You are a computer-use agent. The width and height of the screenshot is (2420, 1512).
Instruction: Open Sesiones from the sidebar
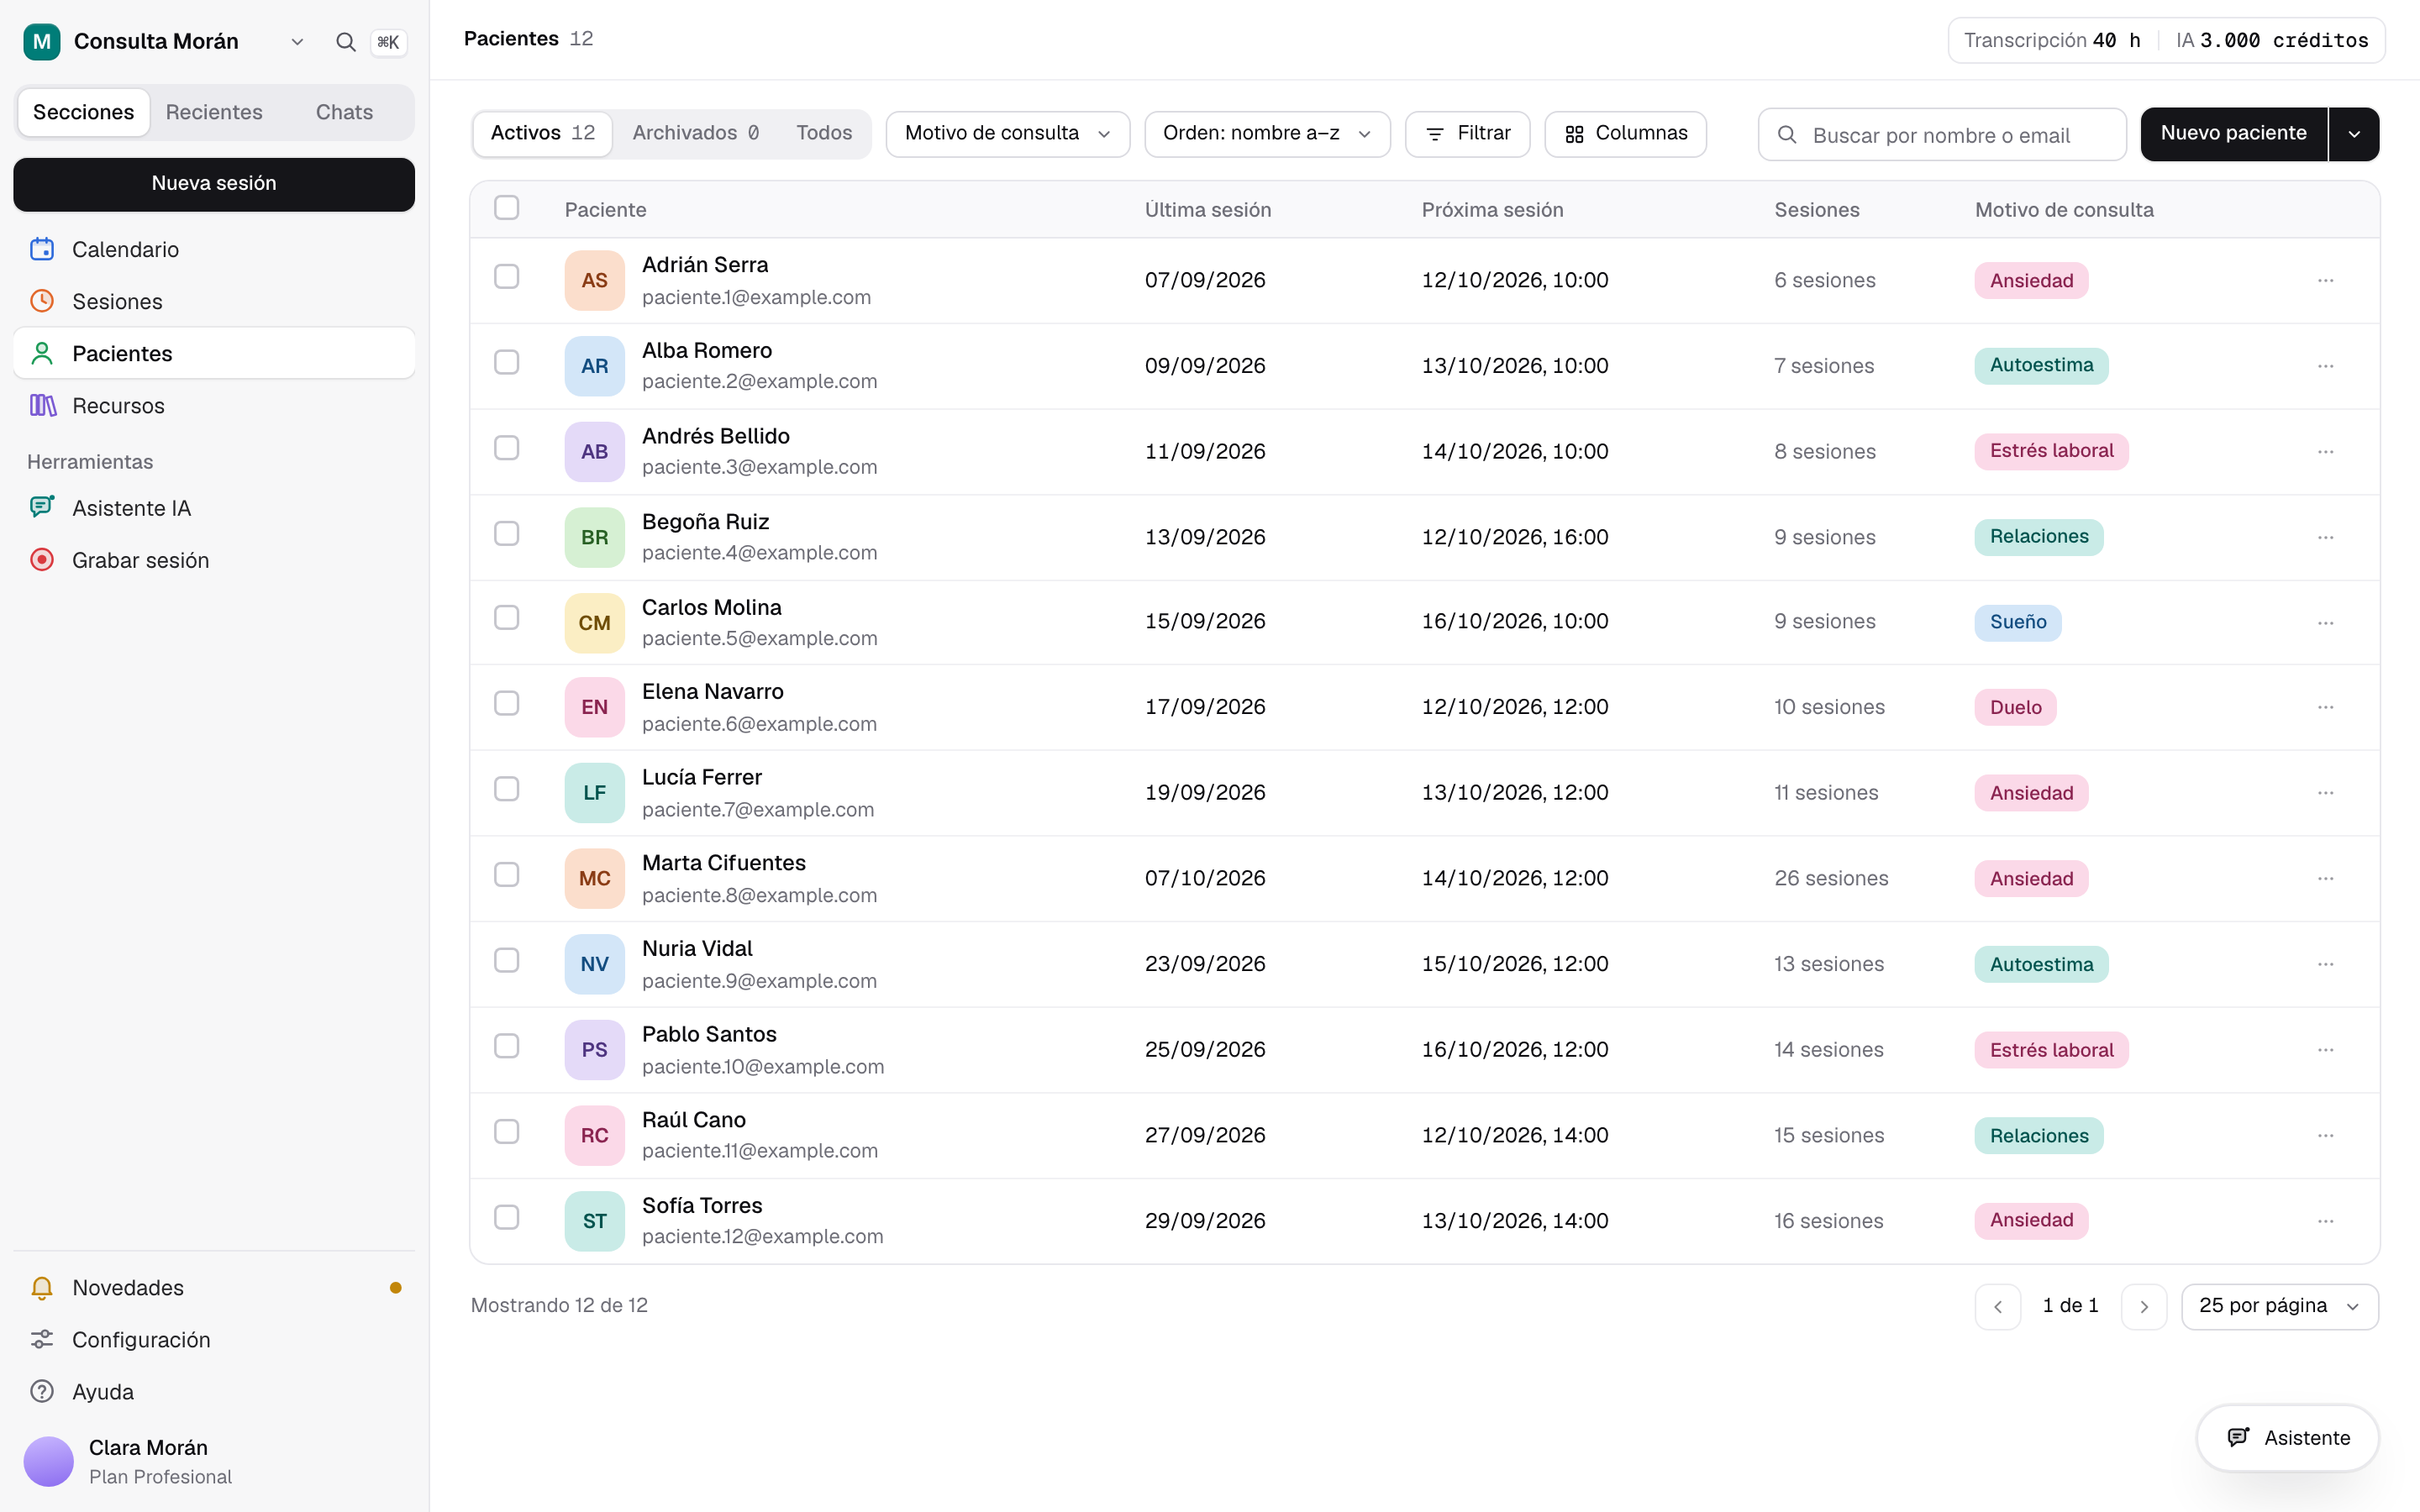pyautogui.click(x=214, y=301)
